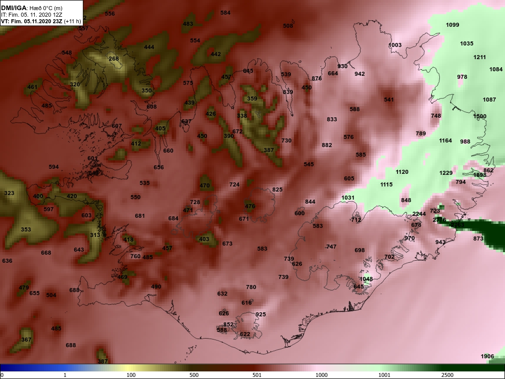Click the map value '1211'
Image resolution: width=505 pixels, height=379 pixels.
480,57
